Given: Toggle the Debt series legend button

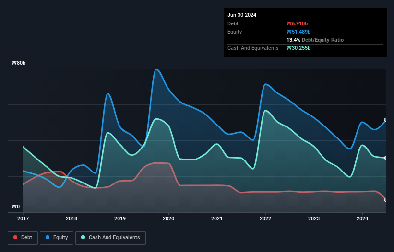Looking at the screenshot, I should 23,238.
